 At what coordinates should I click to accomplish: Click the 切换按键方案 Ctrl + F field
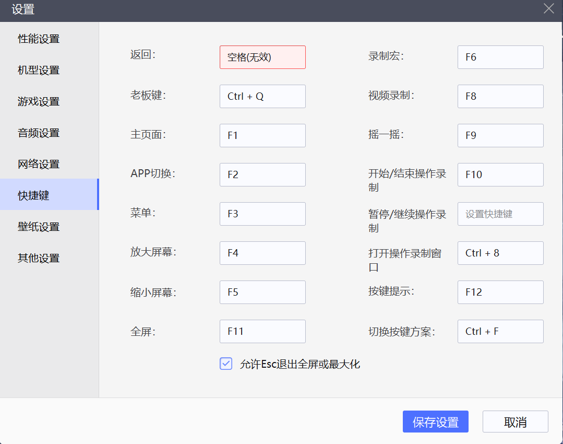[500, 332]
